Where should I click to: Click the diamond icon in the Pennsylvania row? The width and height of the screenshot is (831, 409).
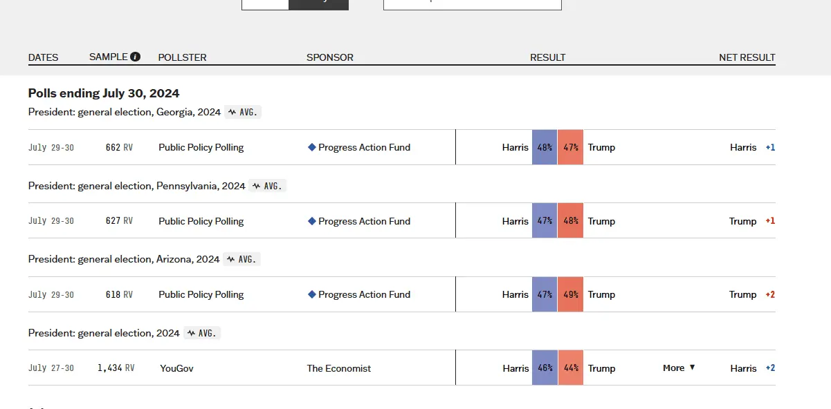click(312, 221)
